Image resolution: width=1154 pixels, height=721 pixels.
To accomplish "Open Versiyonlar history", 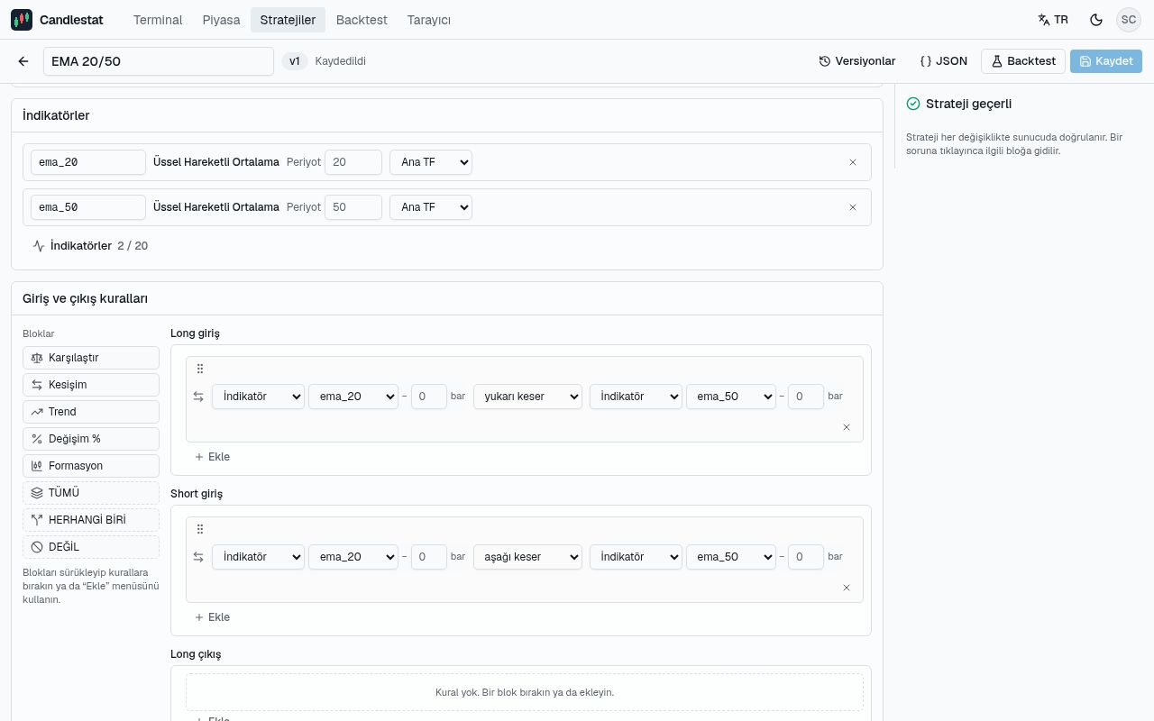I will 857,61.
